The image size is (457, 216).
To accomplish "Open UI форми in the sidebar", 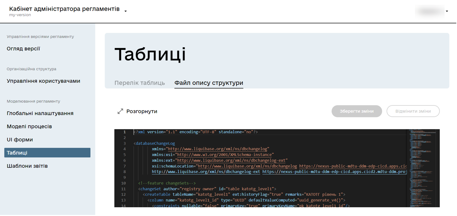I will 20,140.
